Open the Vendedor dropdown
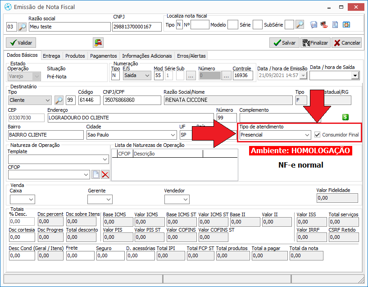Viewport: 368px width, 287px height. point(186,200)
